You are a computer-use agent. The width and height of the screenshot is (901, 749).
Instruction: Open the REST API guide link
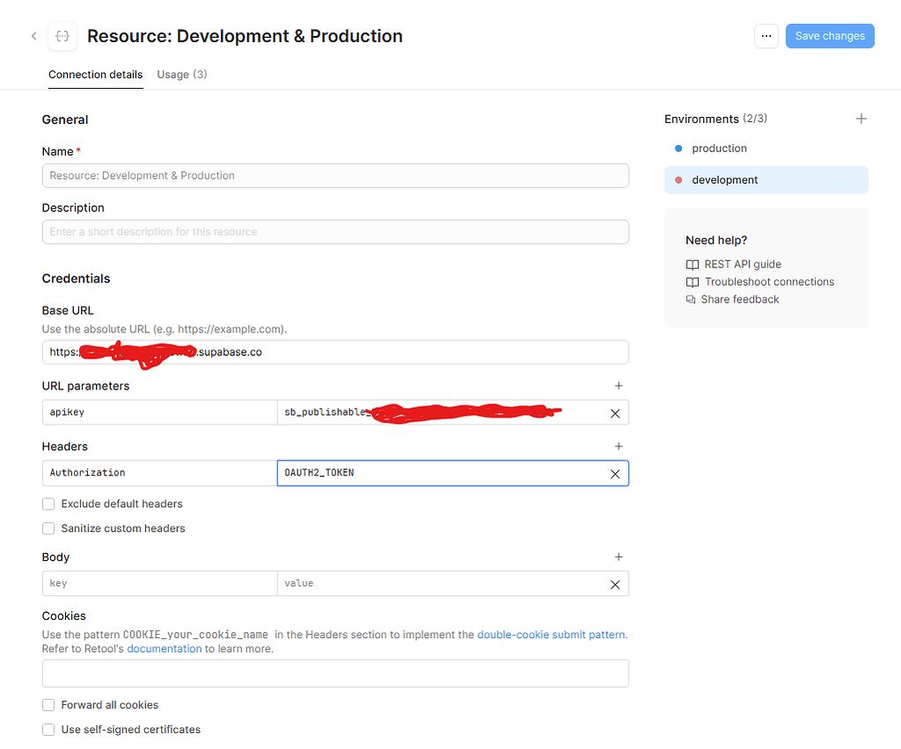pyautogui.click(x=742, y=264)
